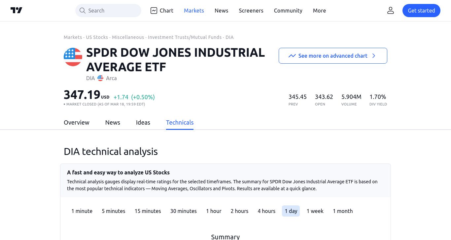Click the SPDR Dow Jones Industrial Average ETF title
This screenshot has height=240, width=451.
(x=176, y=60)
